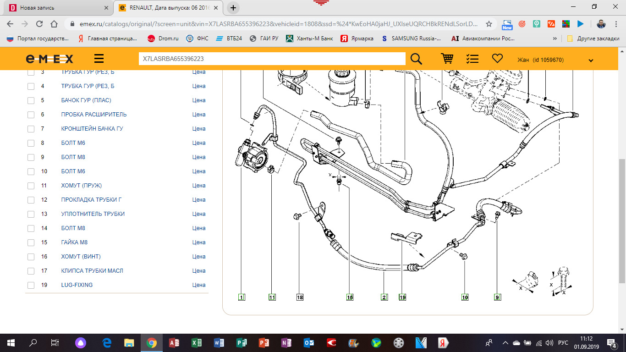Select part name БОЛТ М6 in row 10

[73, 171]
